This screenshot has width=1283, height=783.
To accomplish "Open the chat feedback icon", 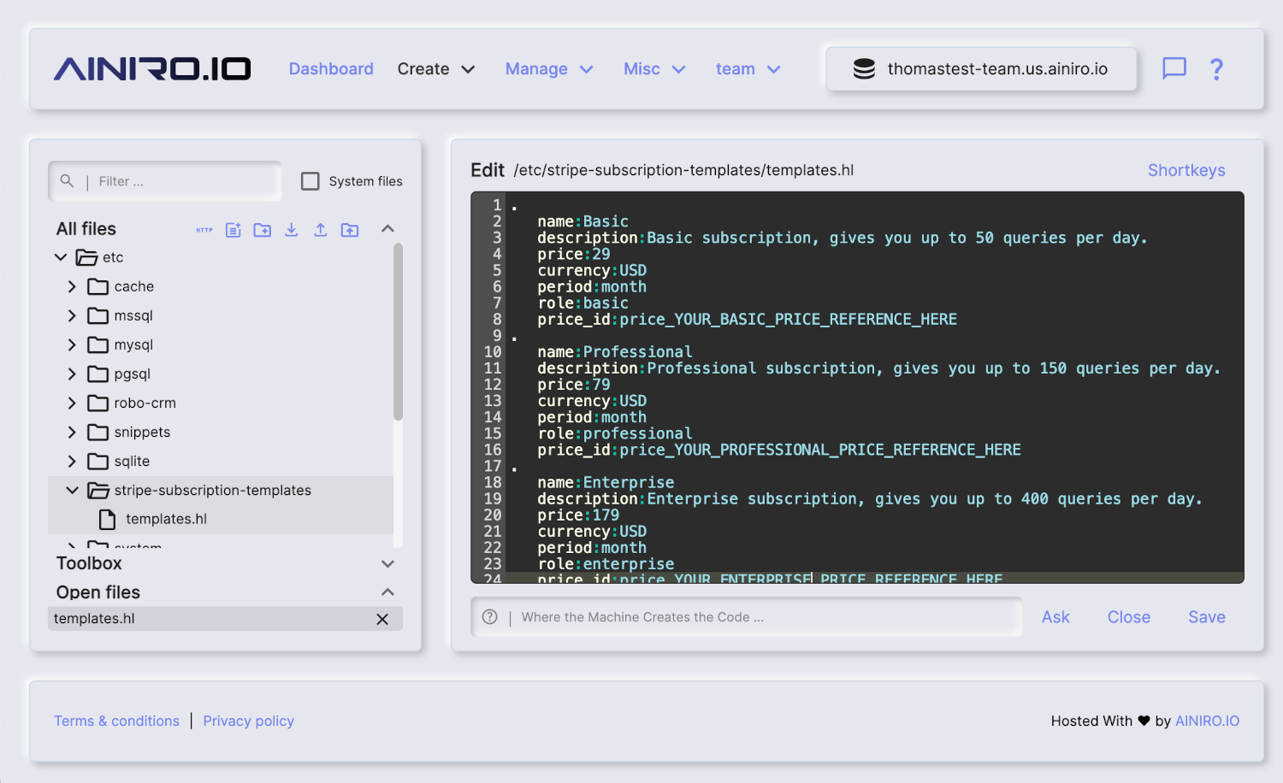I will tap(1174, 68).
